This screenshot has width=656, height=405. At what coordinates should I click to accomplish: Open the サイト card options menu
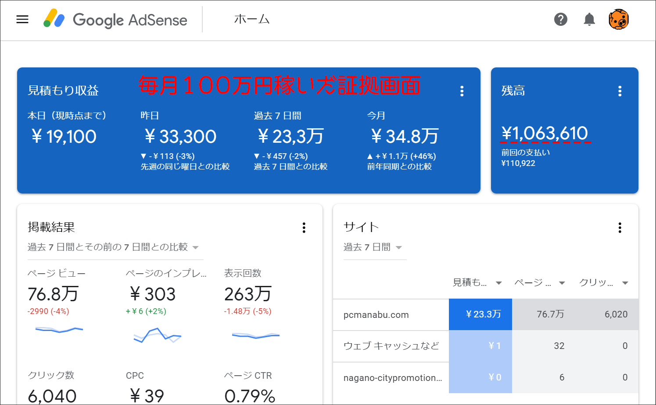click(620, 228)
